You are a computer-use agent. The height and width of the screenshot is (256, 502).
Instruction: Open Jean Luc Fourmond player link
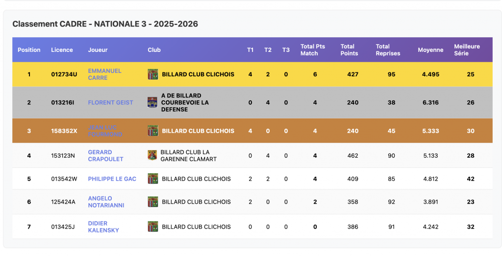click(105, 131)
